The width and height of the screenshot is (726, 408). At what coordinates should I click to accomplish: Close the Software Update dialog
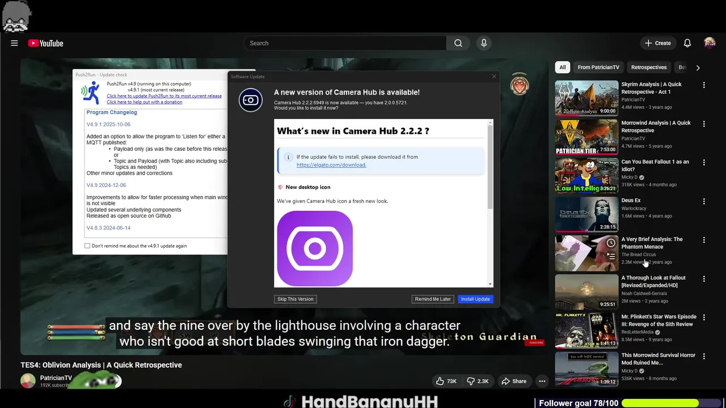[x=494, y=76]
